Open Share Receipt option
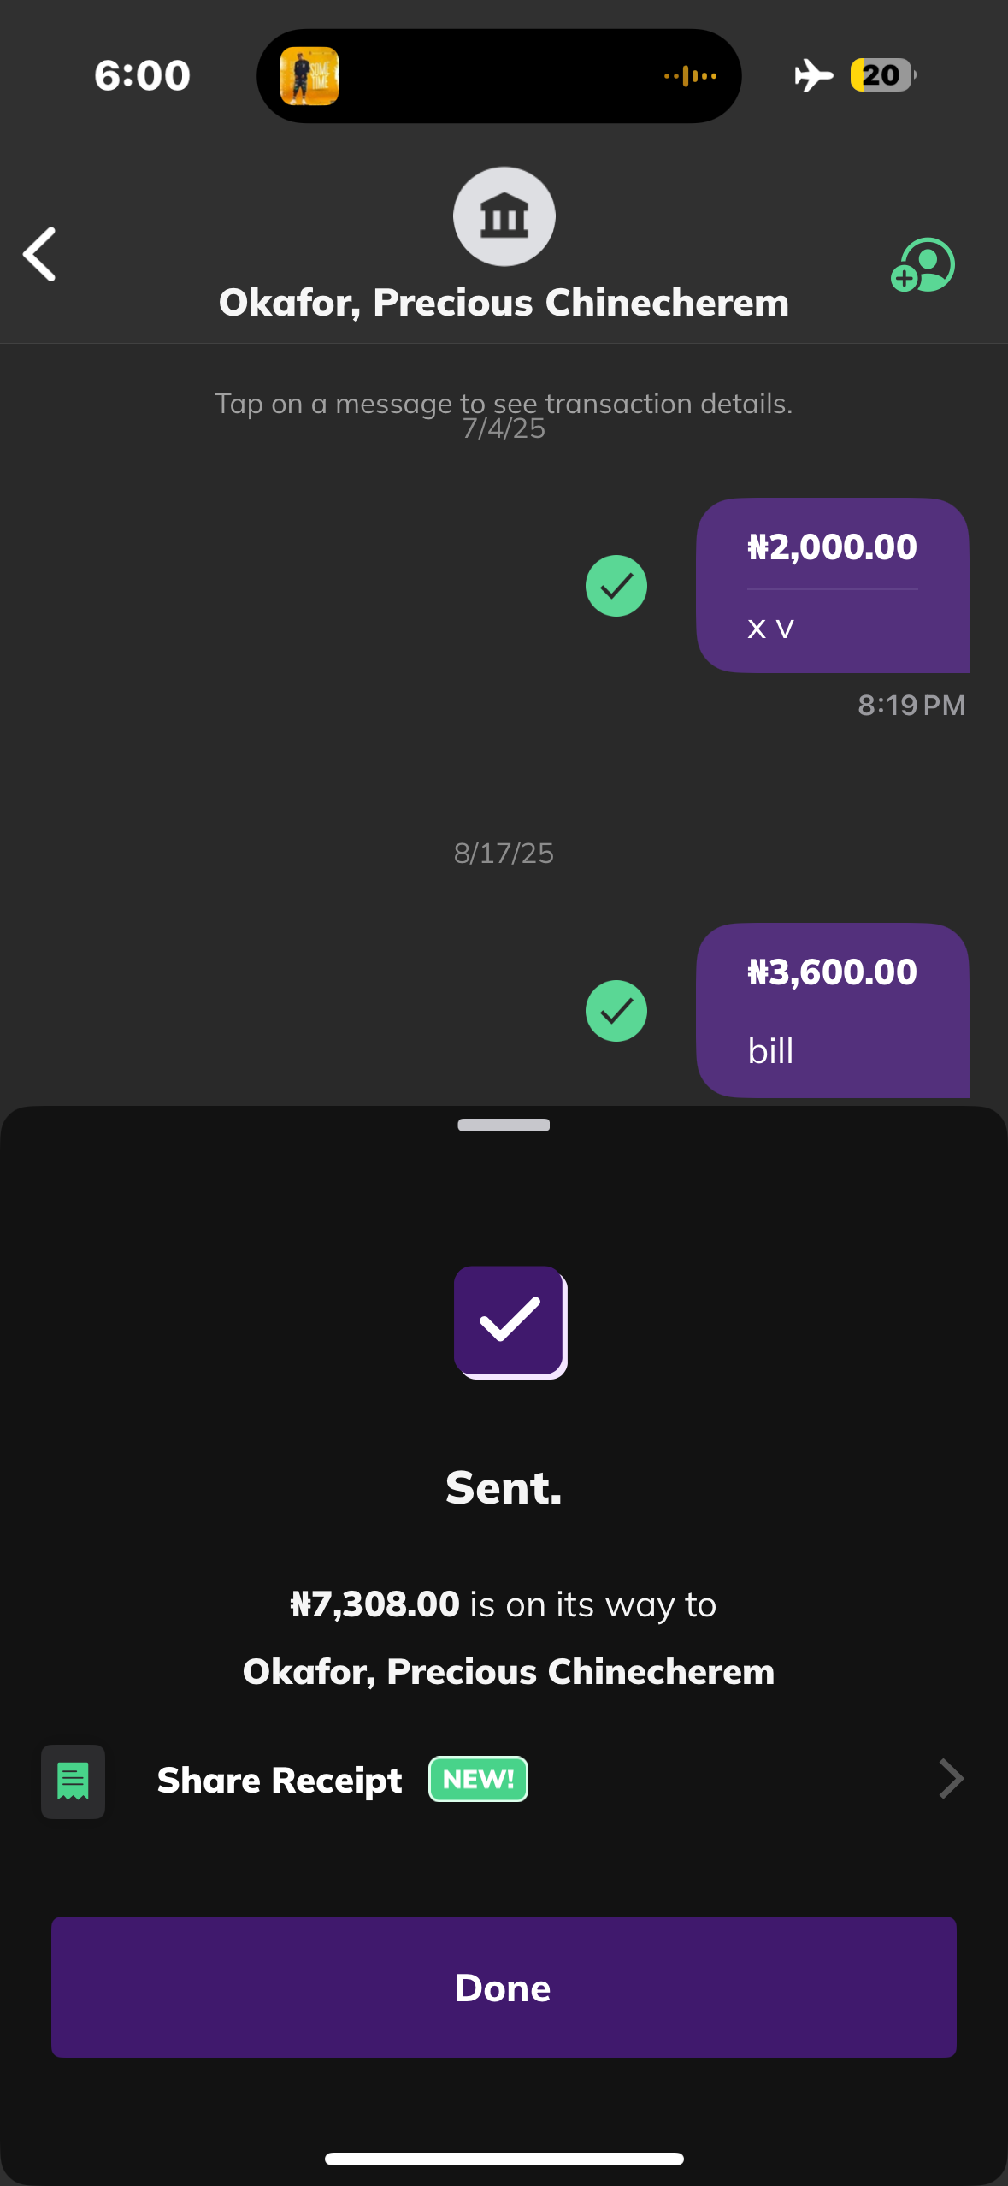This screenshot has width=1008, height=2186. tap(280, 1781)
